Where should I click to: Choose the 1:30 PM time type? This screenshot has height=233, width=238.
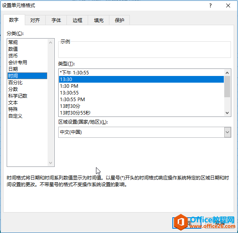pyautogui.click(x=141, y=86)
